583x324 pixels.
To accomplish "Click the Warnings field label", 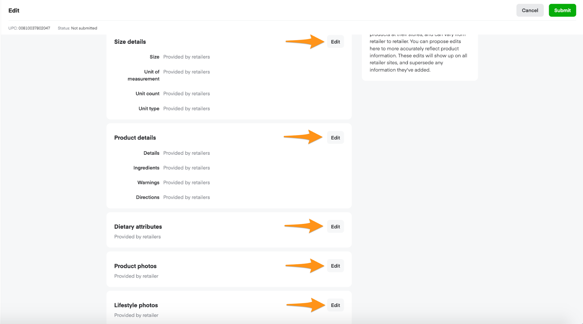I will pos(148,182).
